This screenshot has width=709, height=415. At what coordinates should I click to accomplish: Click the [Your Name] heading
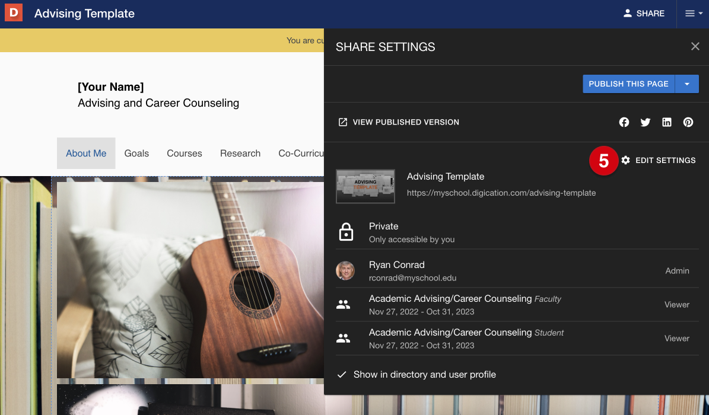[111, 87]
